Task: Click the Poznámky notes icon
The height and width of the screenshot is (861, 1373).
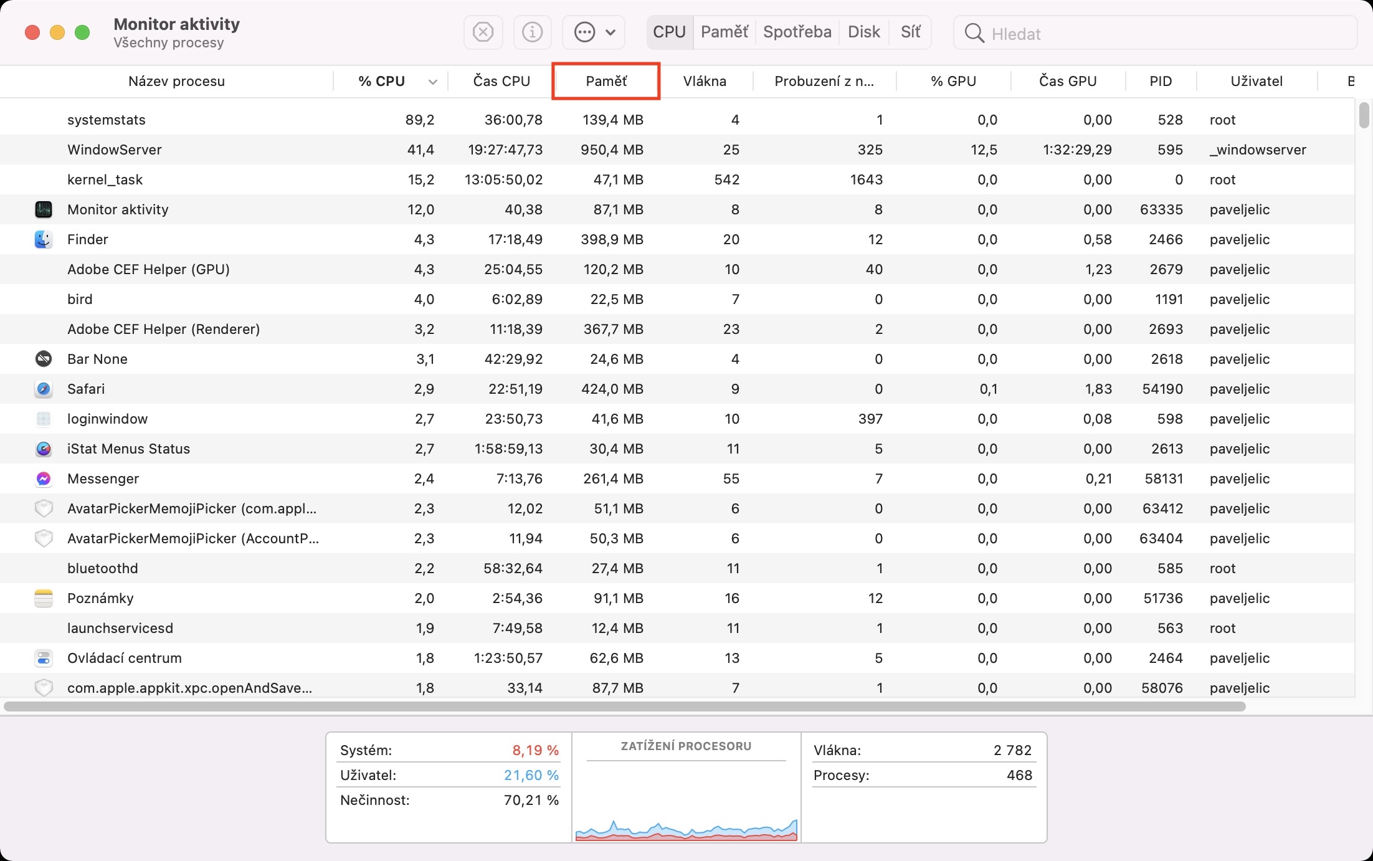Action: (x=43, y=598)
